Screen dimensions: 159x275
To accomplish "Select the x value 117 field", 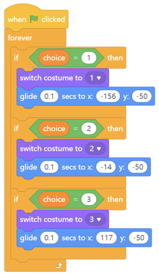I will pyautogui.click(x=106, y=238).
